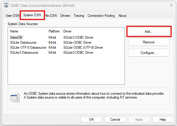Click the Add... button
Screen dimensions: 177x126
(148, 31)
